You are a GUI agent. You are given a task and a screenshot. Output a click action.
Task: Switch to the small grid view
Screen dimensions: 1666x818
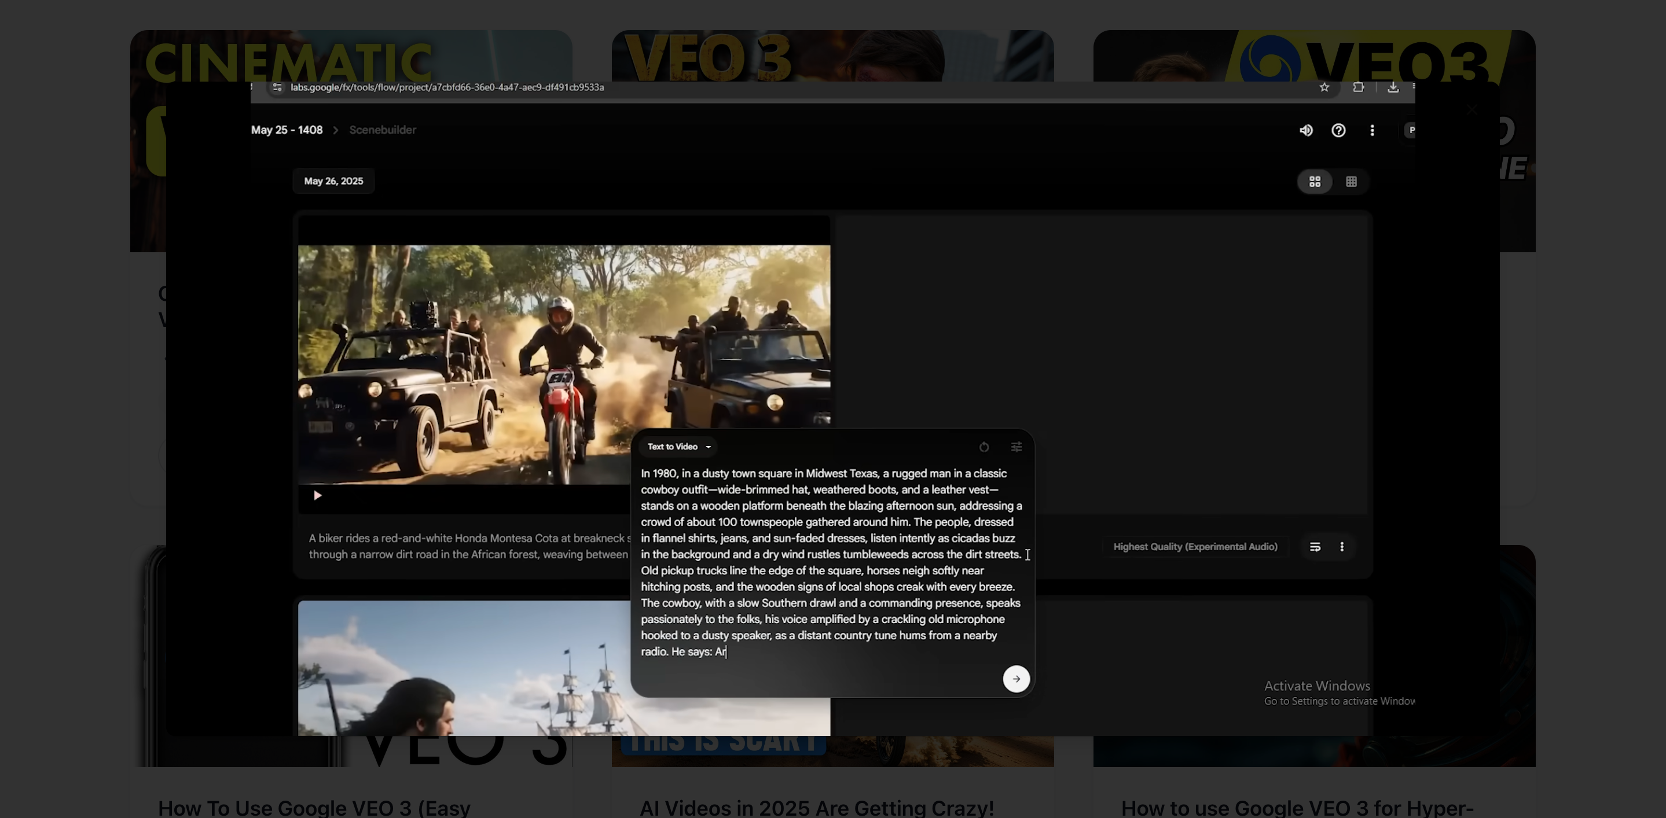1351,182
